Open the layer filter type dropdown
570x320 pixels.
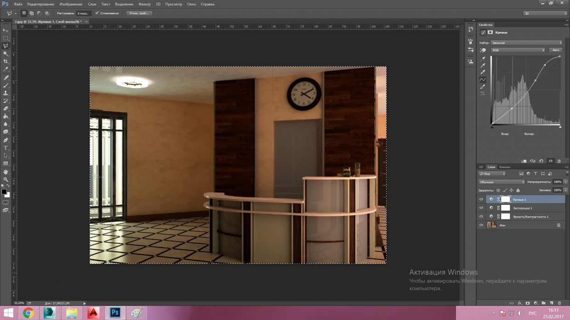click(492, 174)
